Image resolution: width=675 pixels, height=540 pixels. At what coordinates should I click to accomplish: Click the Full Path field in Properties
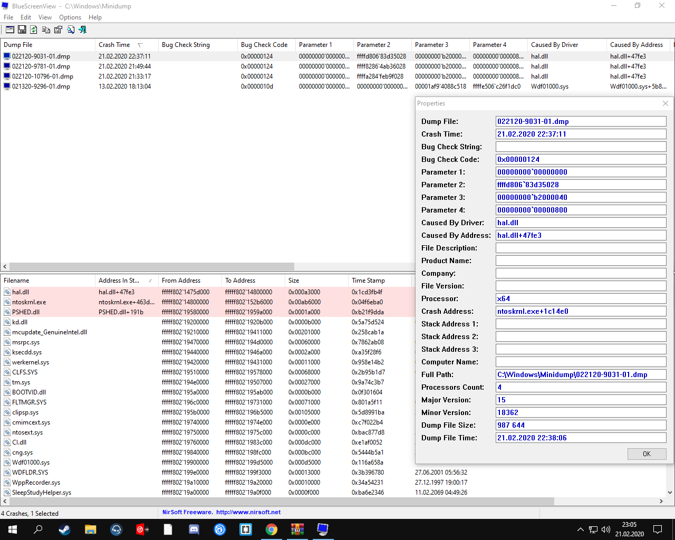click(x=581, y=374)
